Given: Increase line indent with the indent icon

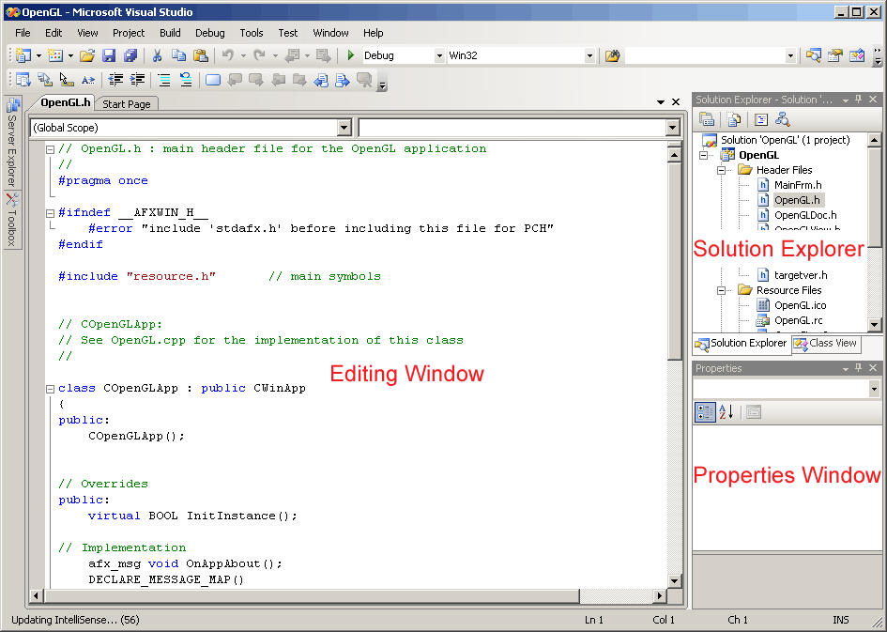Looking at the screenshot, I should pos(137,80).
